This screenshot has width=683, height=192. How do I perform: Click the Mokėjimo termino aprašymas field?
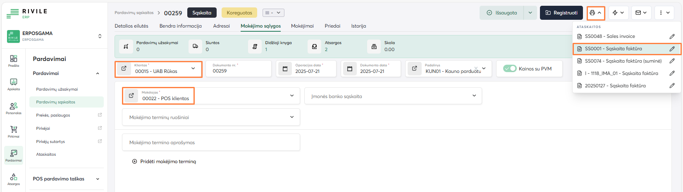[210, 143]
